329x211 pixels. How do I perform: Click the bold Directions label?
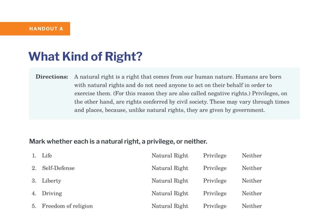[52, 77]
